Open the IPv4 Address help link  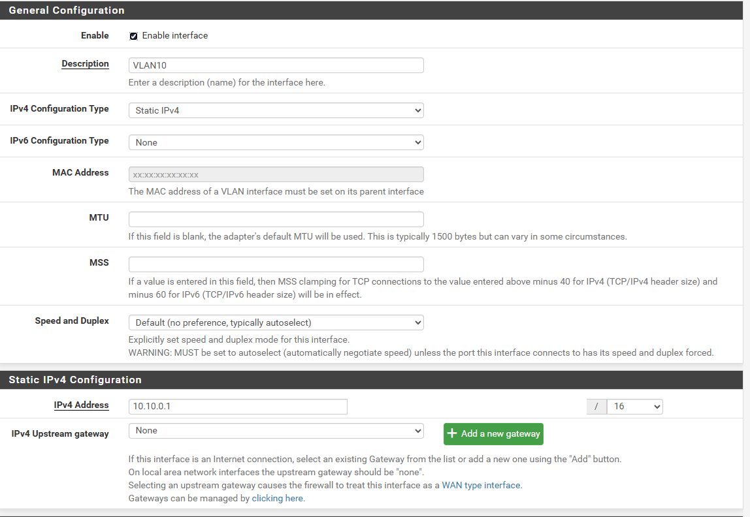tap(81, 405)
